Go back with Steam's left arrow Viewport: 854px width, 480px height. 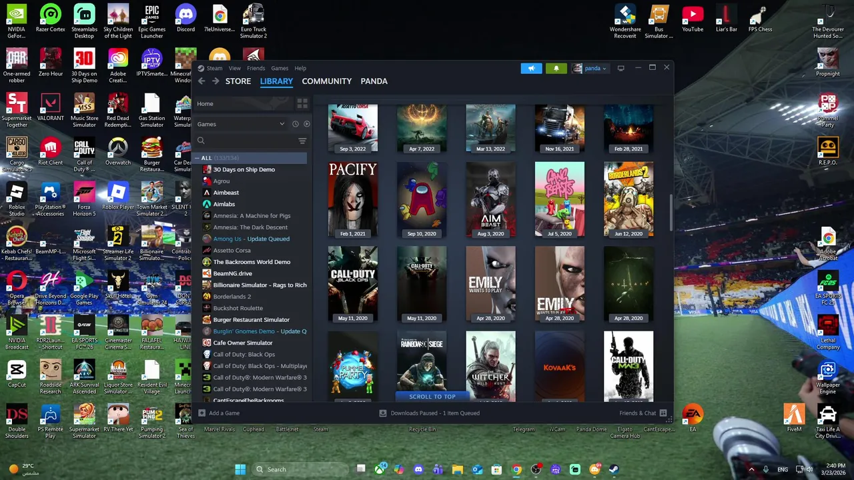click(x=201, y=81)
